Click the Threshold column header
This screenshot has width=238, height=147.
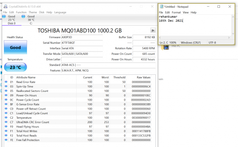[x=119, y=78]
